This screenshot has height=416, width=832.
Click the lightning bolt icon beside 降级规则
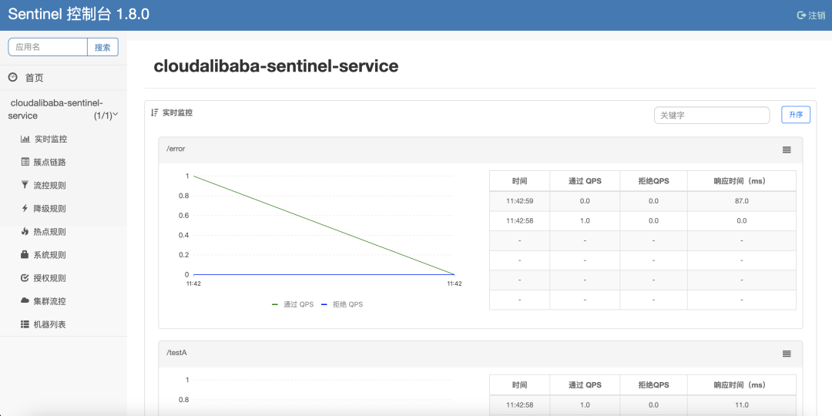[x=25, y=209]
